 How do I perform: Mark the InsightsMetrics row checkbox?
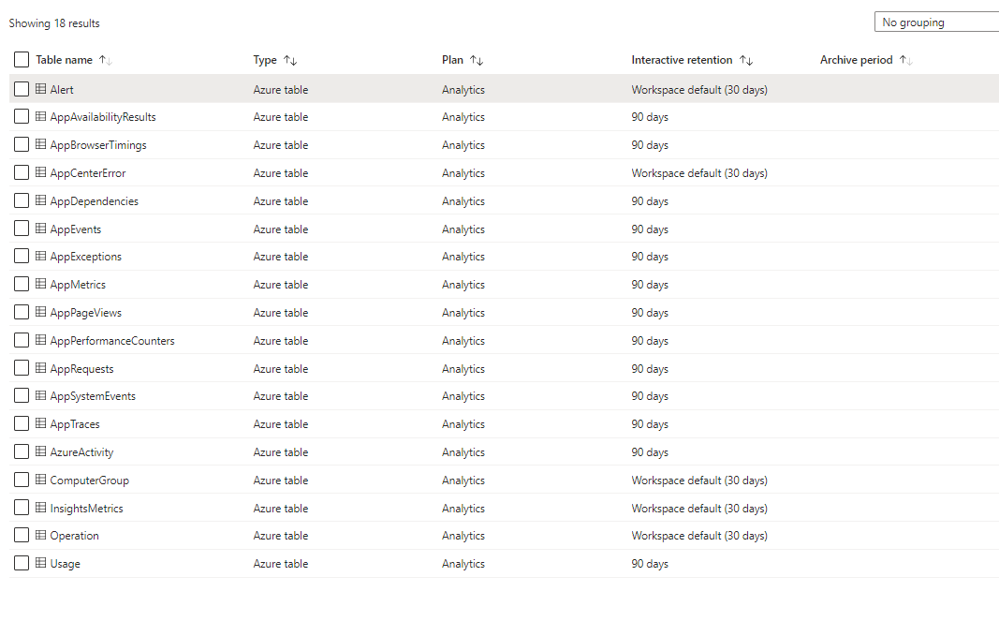point(22,509)
